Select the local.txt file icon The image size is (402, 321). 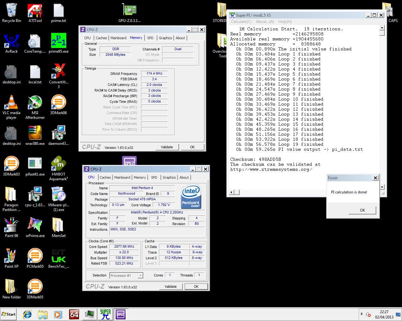pos(35,74)
